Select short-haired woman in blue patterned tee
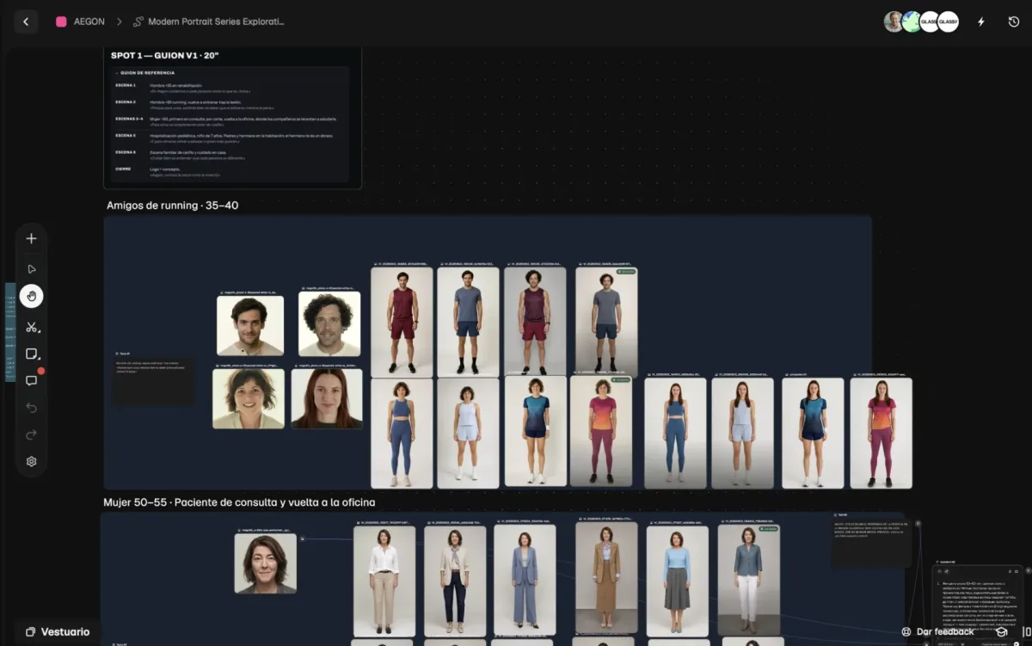This screenshot has width=1032, height=646. (x=535, y=432)
